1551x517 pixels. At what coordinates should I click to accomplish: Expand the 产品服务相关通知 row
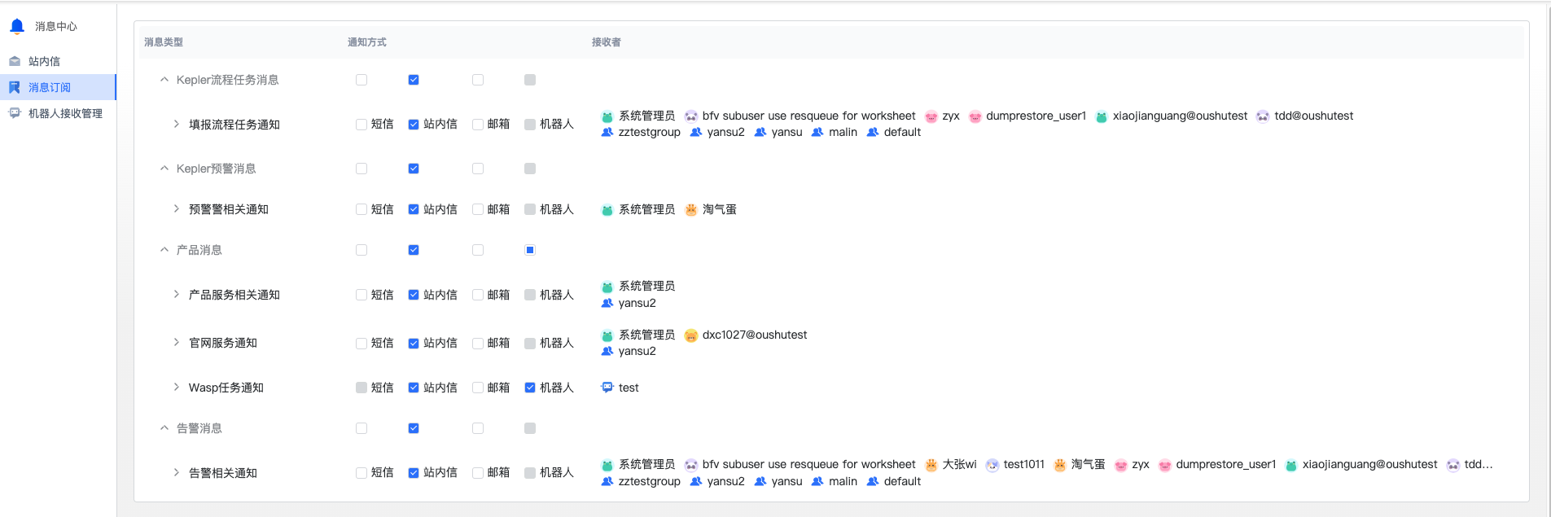(x=177, y=295)
